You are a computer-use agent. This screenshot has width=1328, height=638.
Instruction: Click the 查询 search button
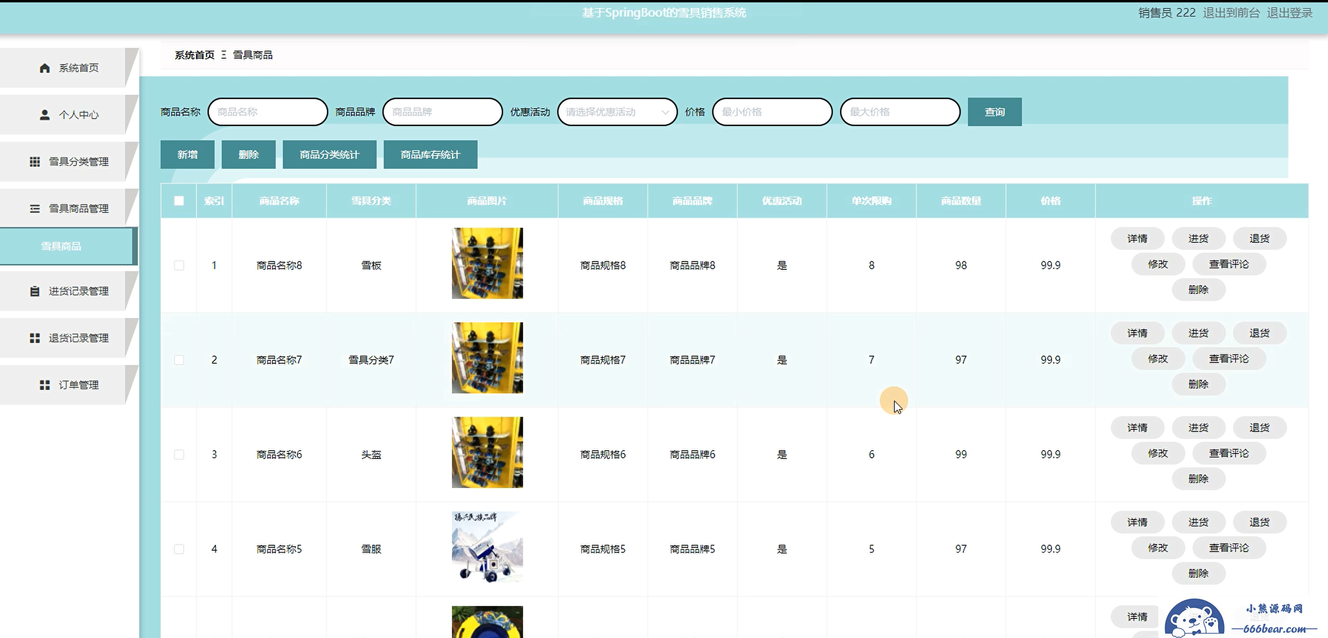pos(995,112)
